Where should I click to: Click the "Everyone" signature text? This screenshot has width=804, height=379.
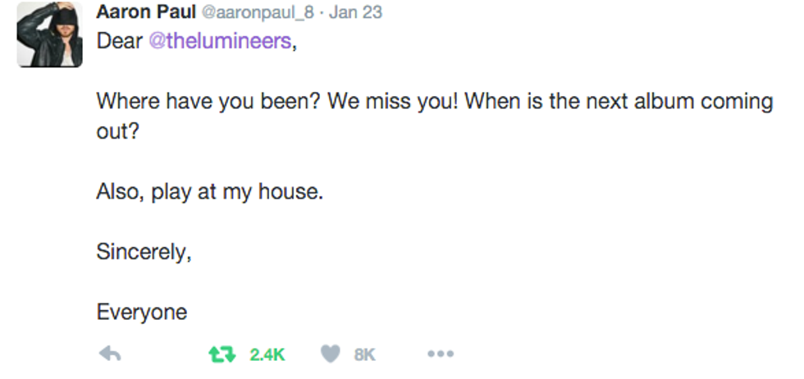[x=142, y=312]
